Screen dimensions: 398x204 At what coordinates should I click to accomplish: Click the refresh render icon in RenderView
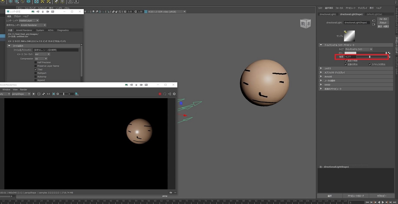[165, 94]
